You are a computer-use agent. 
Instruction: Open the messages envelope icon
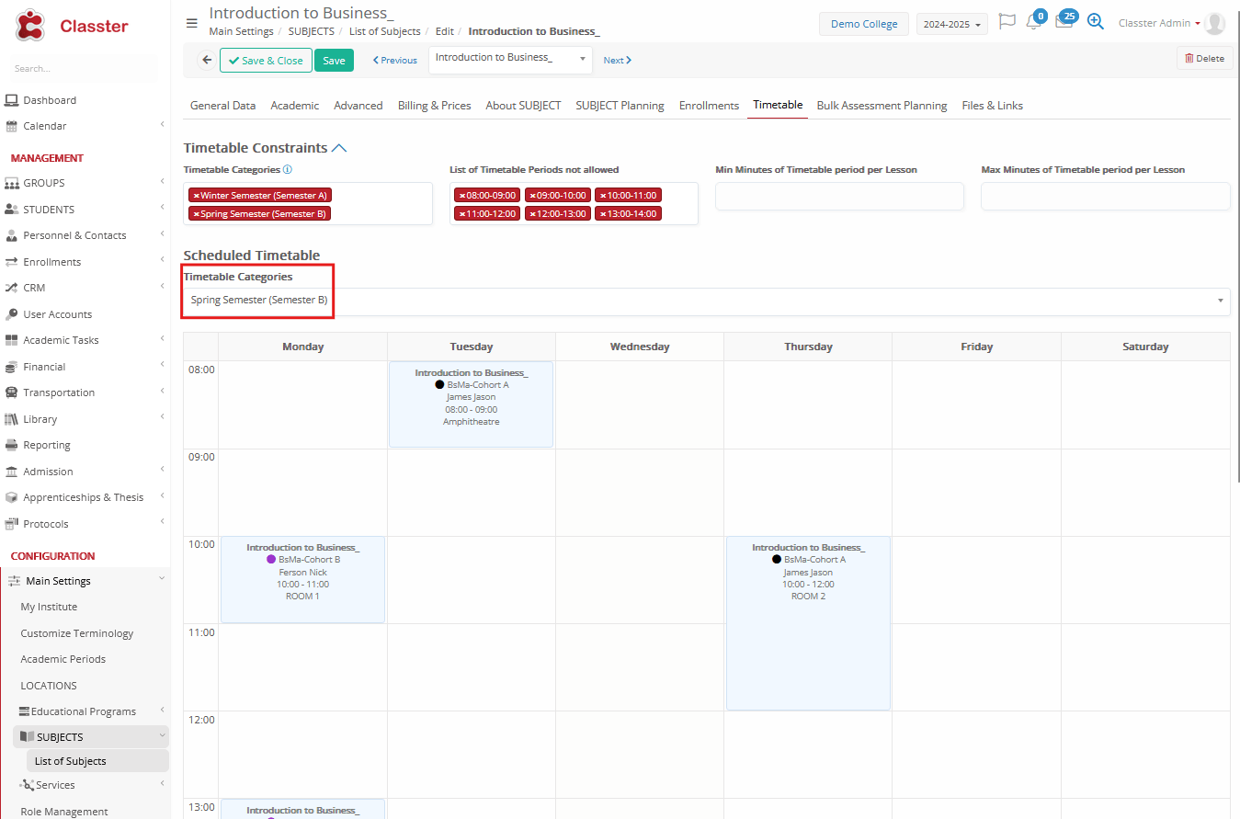(x=1064, y=23)
